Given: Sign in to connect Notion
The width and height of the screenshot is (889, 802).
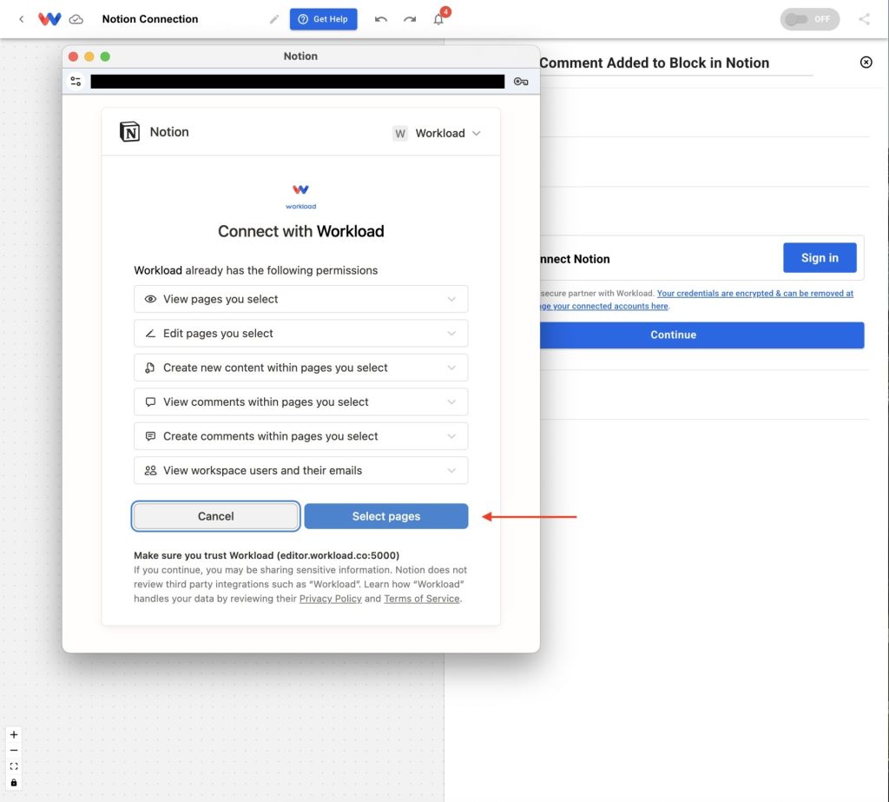Looking at the screenshot, I should (x=820, y=258).
